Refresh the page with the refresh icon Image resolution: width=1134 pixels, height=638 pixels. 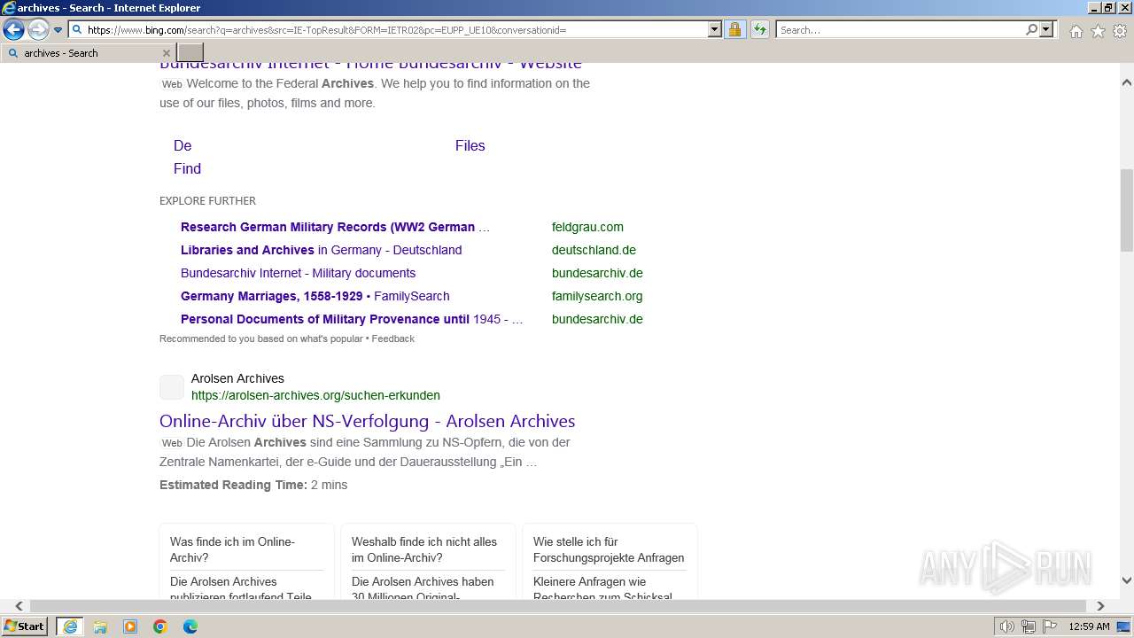759,29
